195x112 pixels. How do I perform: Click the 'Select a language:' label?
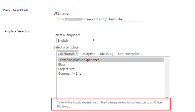[x=67, y=35]
